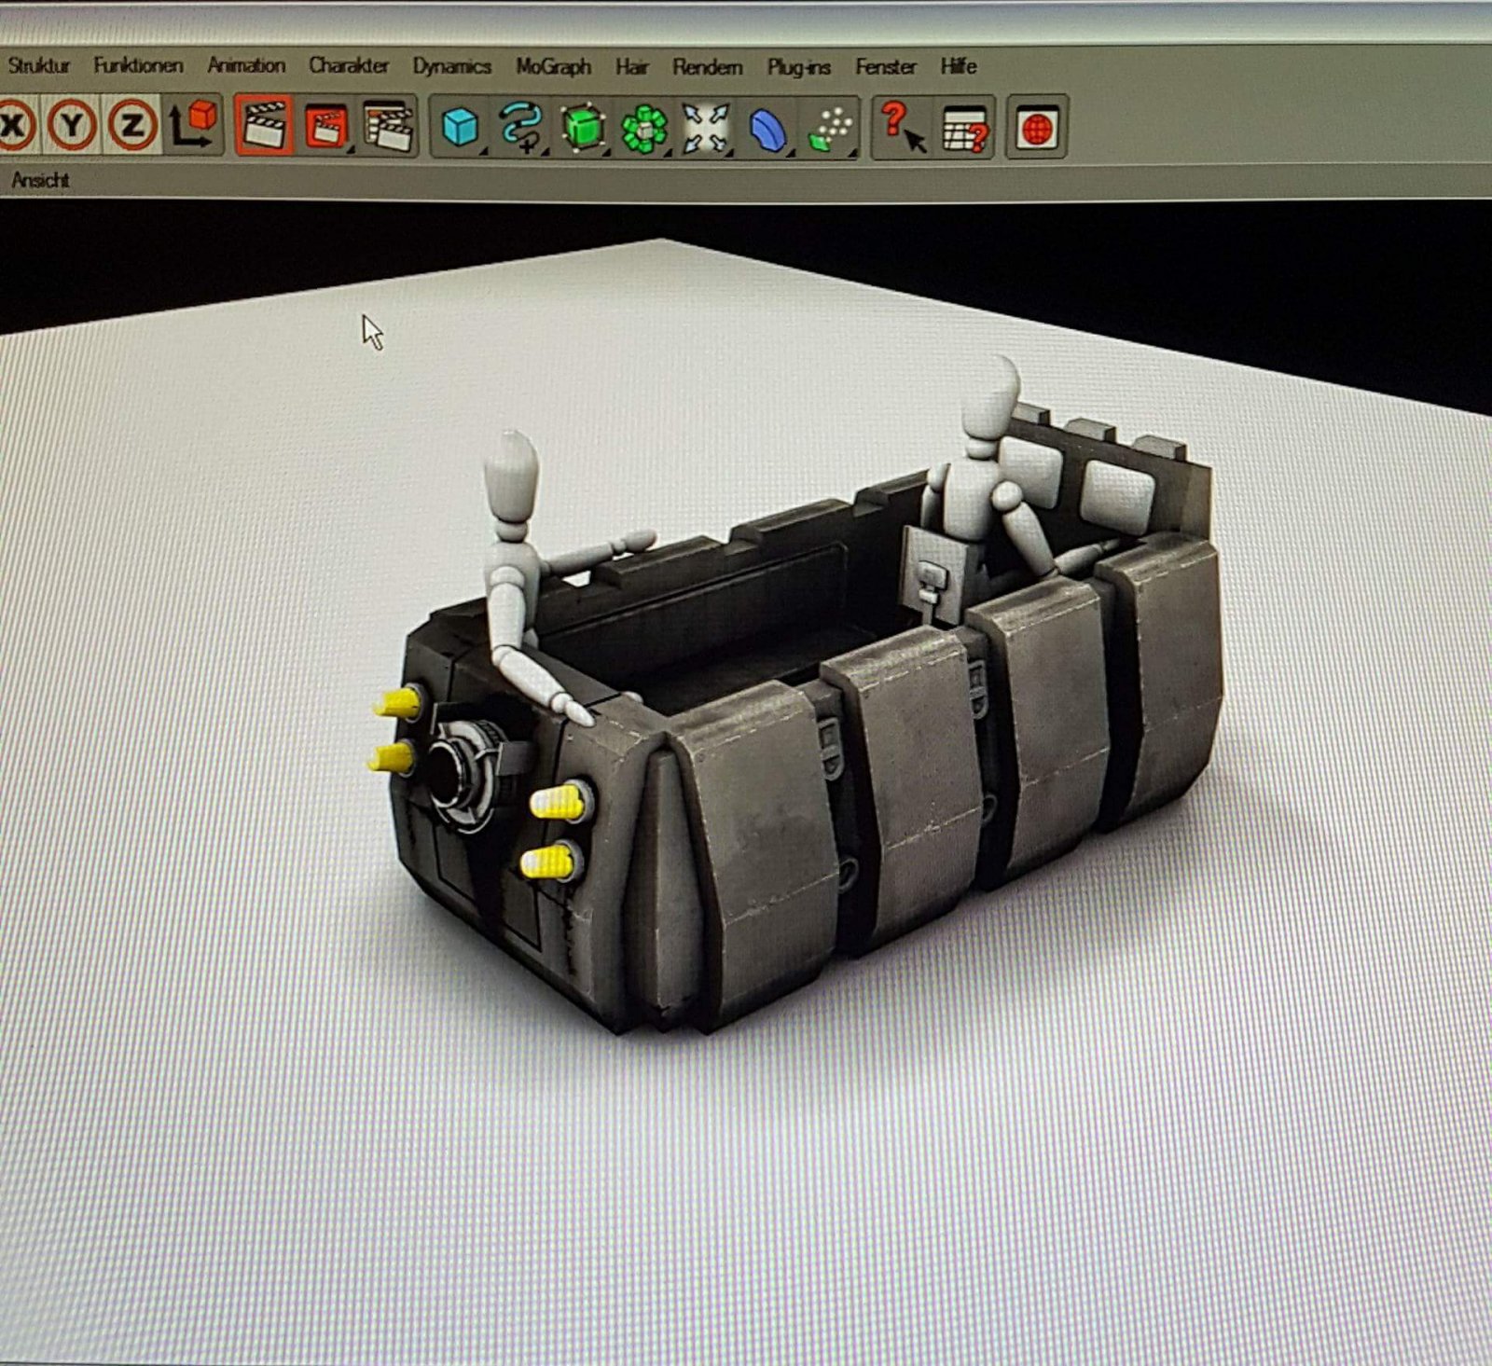This screenshot has width=1492, height=1366.
Task: Select the spline drawing tool icon
Action: click(521, 127)
